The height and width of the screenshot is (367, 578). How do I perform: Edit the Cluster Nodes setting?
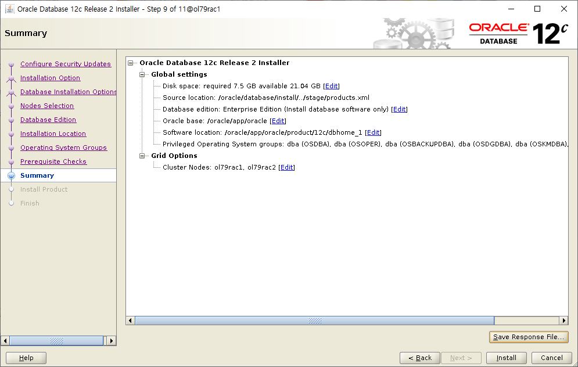point(286,167)
